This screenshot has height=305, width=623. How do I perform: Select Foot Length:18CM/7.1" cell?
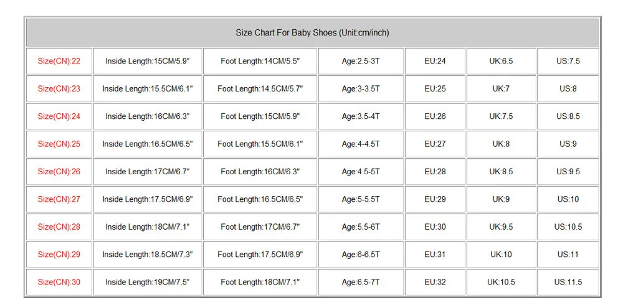click(260, 282)
